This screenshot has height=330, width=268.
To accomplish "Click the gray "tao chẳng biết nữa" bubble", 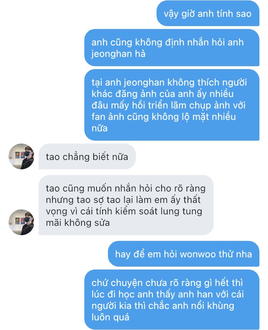I will coord(87,156).
